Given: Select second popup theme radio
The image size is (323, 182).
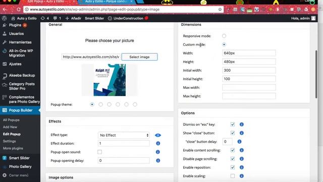Looking at the screenshot, I should 101,105.
